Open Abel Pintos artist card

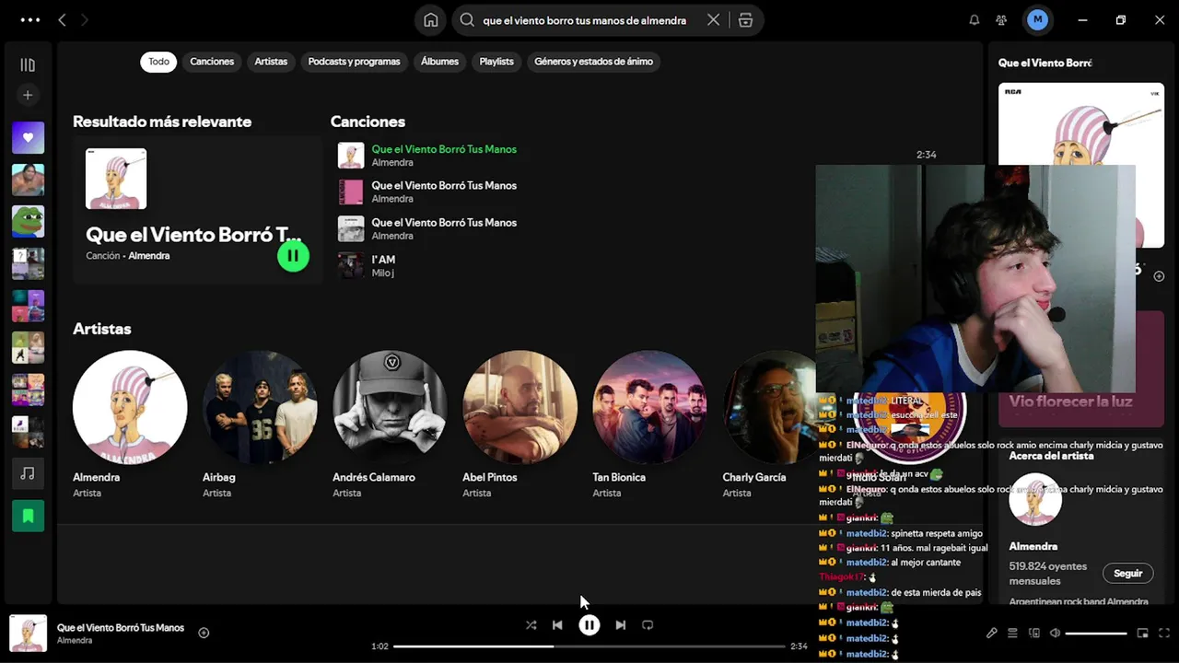[519, 425]
